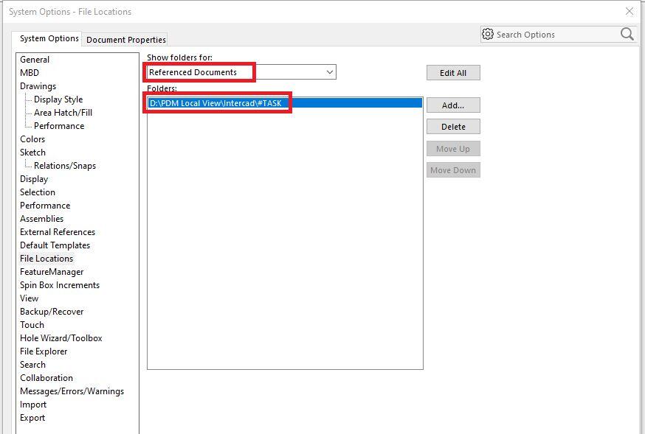Select MBD in the options list

tap(30, 73)
